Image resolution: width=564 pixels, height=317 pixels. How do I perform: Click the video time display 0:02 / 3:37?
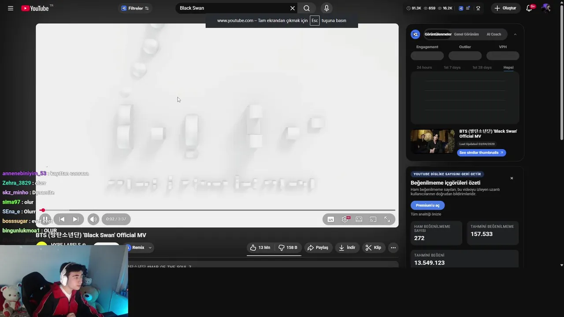point(116,219)
